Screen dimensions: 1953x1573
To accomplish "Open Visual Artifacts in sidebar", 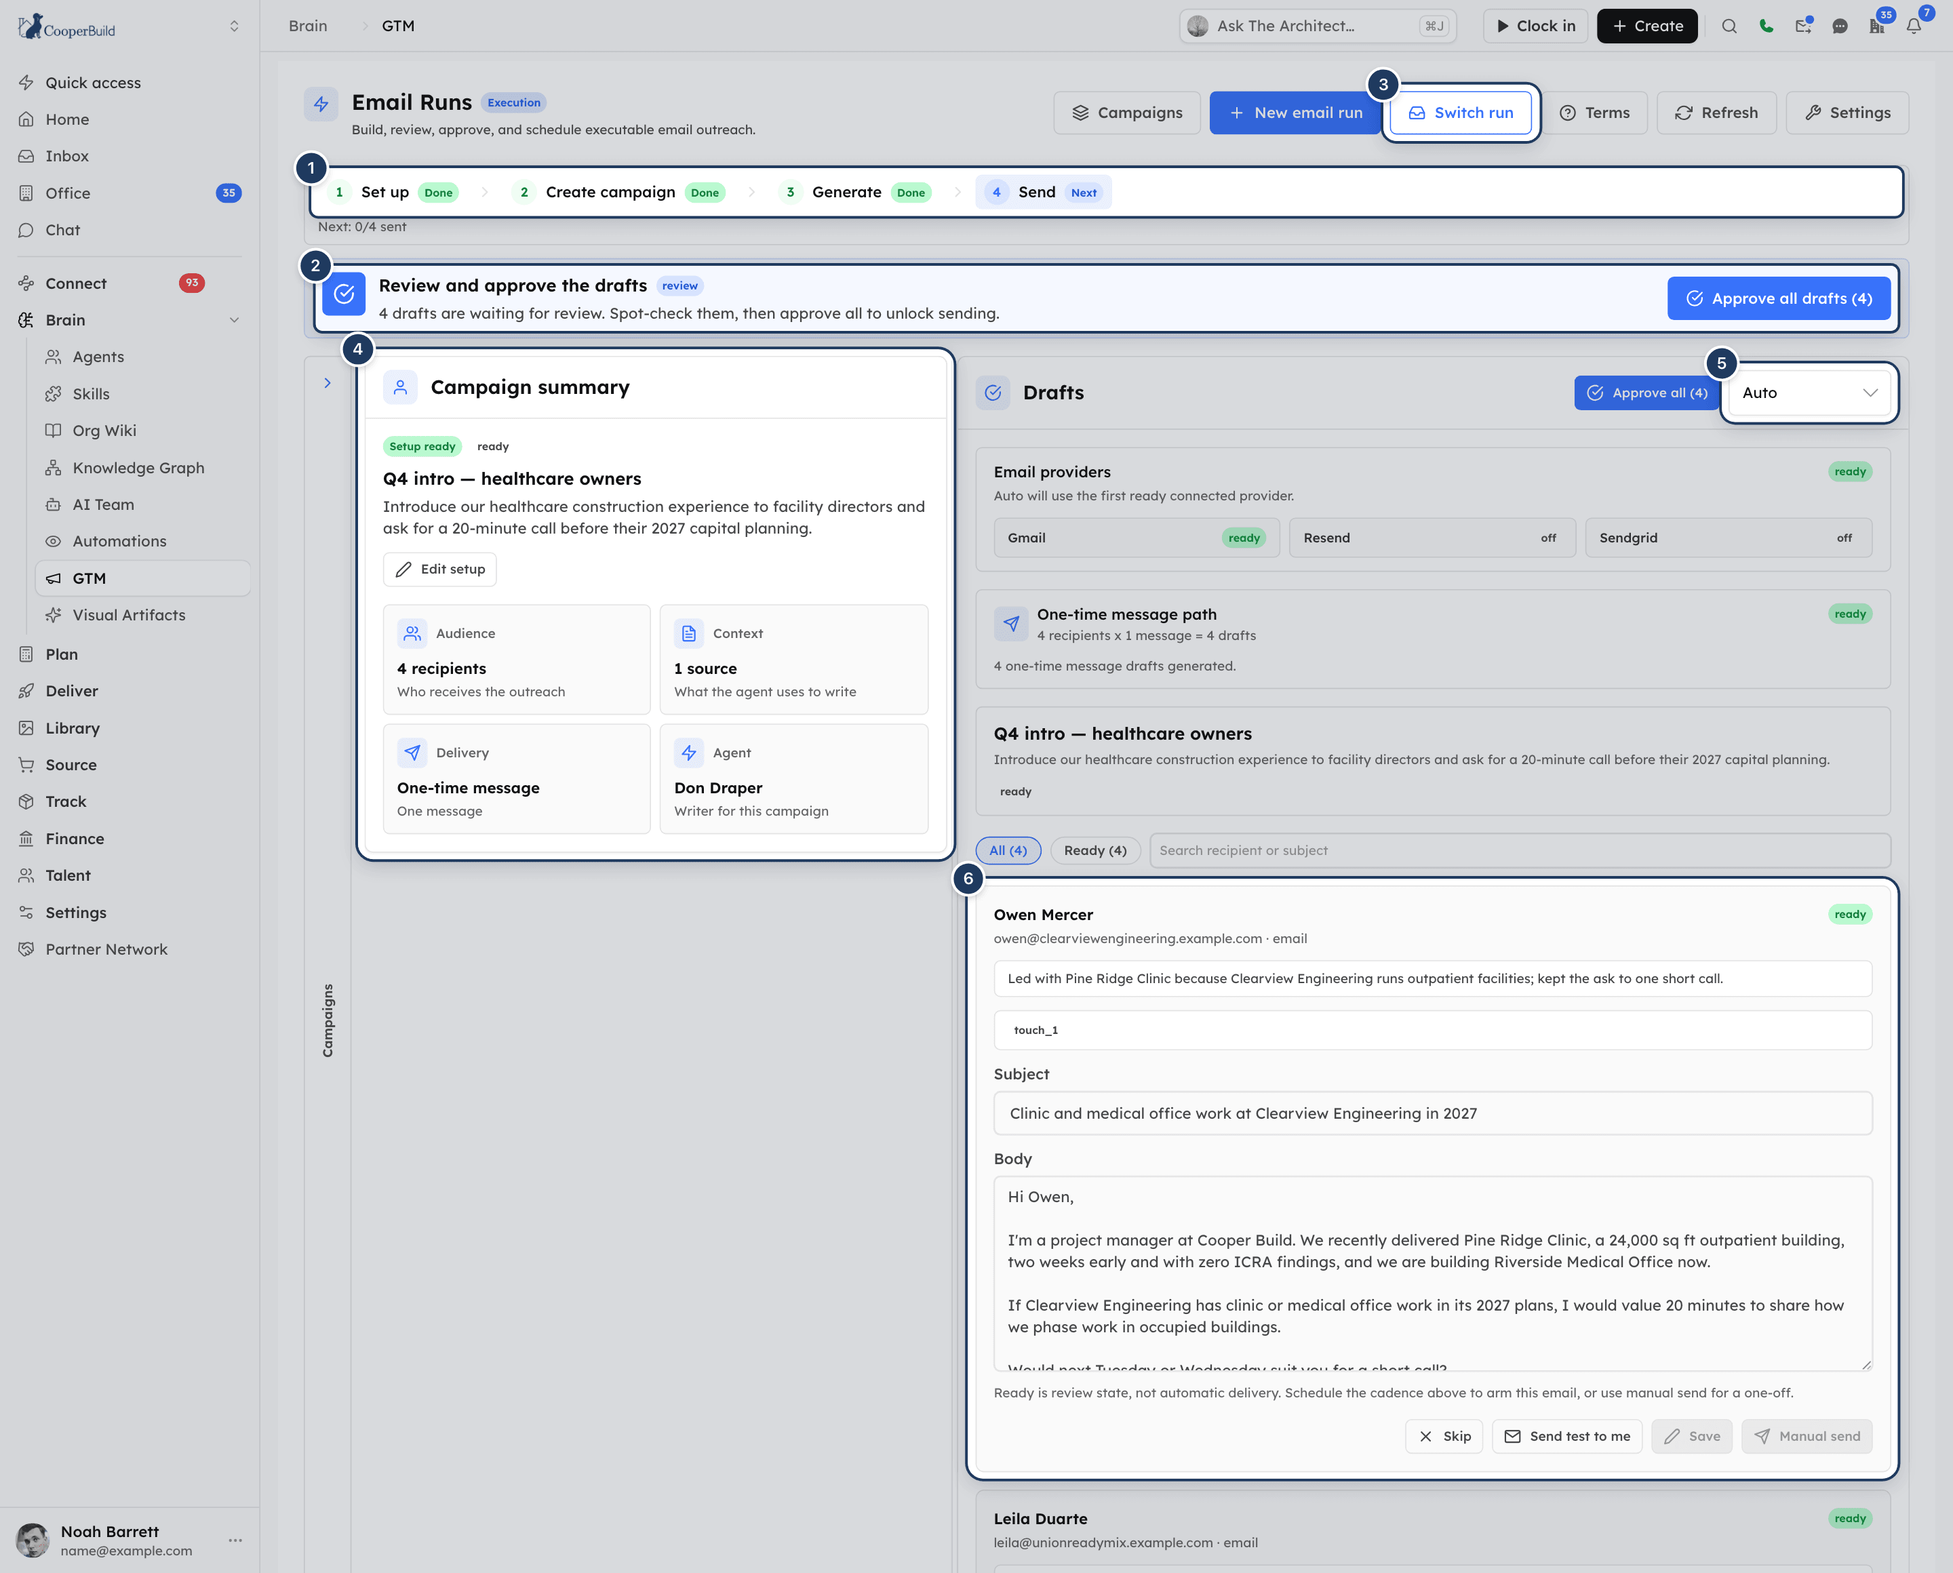I will (129, 614).
